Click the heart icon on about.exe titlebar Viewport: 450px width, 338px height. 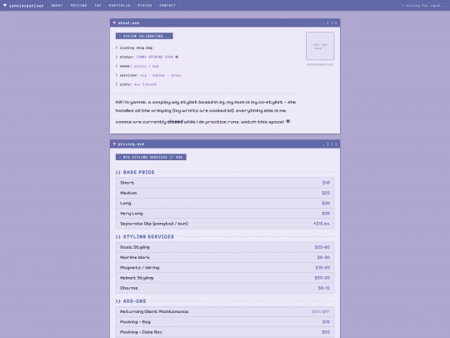pyautogui.click(x=114, y=23)
